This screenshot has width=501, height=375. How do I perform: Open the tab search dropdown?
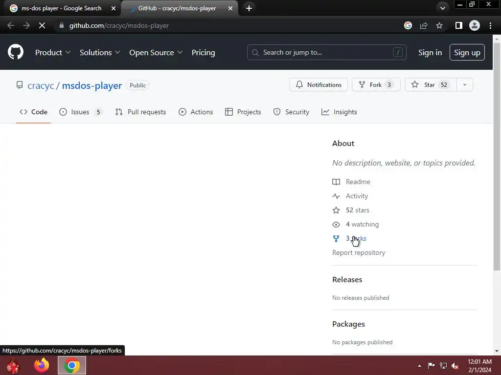(442, 8)
